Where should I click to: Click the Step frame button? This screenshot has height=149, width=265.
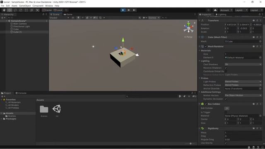pos(134,10)
